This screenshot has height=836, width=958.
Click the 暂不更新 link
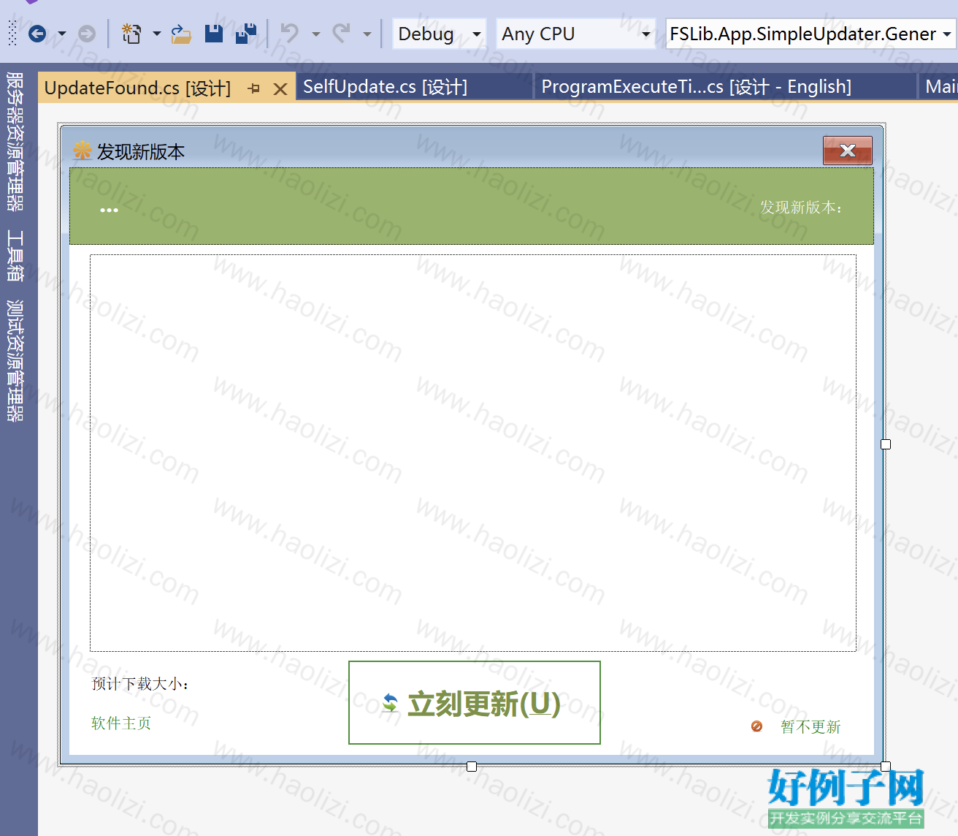click(811, 727)
